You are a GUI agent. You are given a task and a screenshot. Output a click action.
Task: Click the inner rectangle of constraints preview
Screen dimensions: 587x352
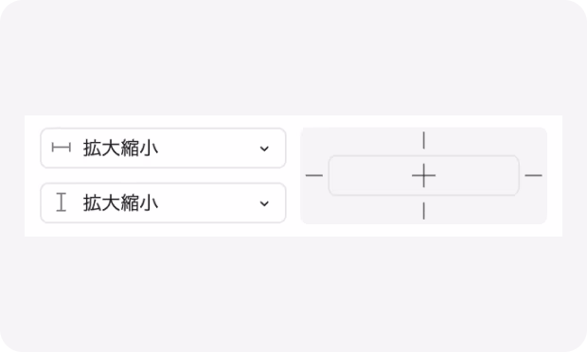pyautogui.click(x=424, y=175)
